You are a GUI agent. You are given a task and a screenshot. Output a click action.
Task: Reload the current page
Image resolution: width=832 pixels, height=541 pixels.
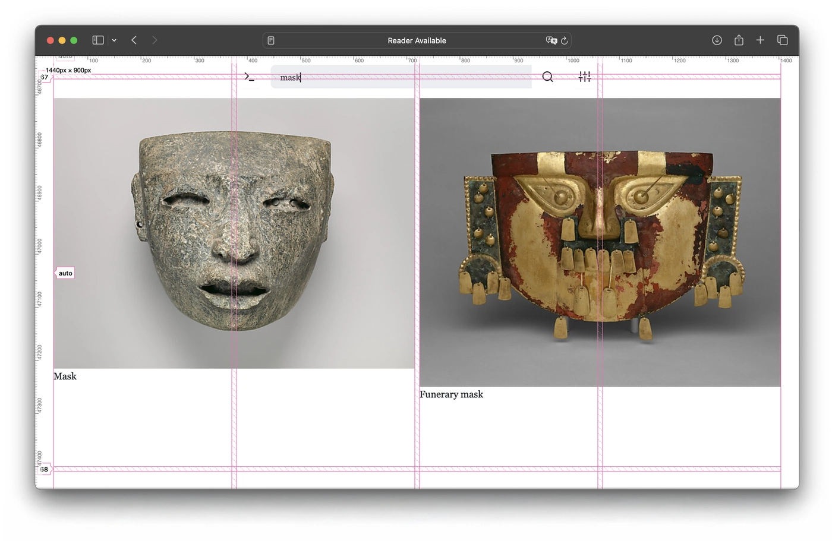tap(565, 40)
